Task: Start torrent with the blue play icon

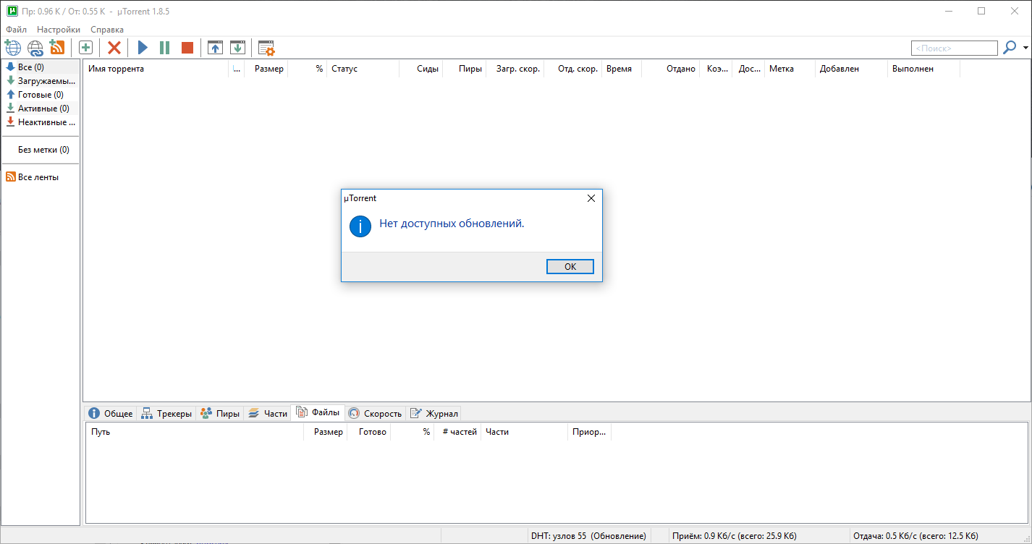Action: [x=143, y=48]
